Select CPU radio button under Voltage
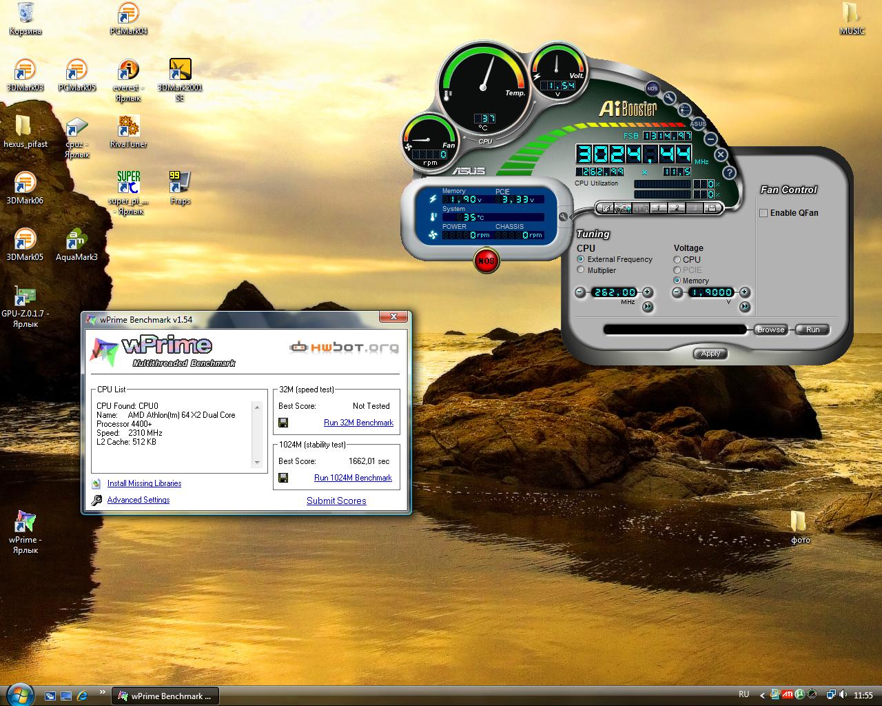882x706 pixels. pyautogui.click(x=677, y=260)
